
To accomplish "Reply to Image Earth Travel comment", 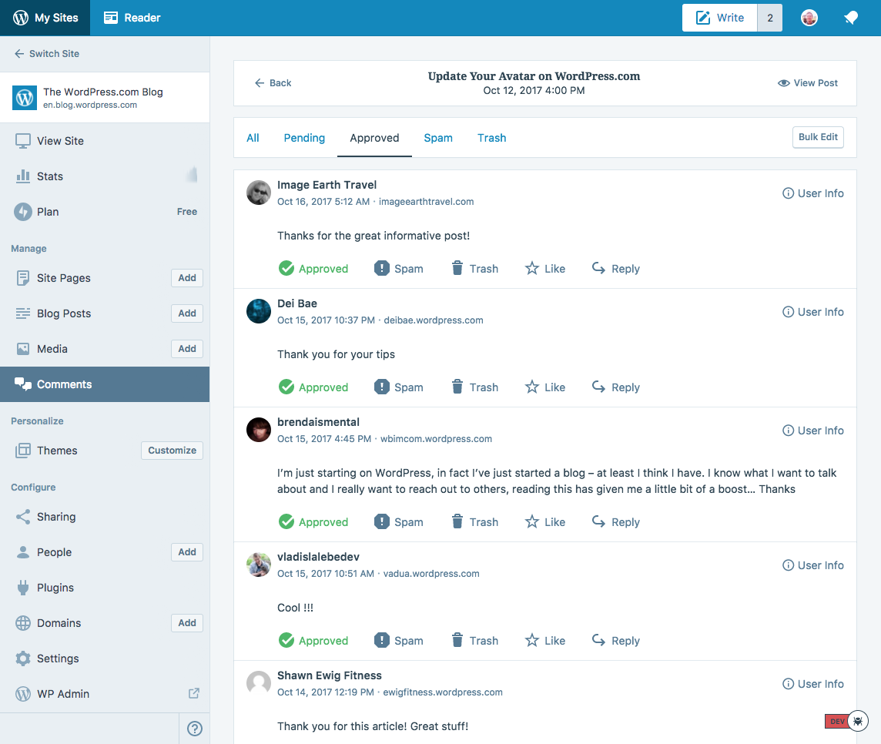I will [x=616, y=269].
